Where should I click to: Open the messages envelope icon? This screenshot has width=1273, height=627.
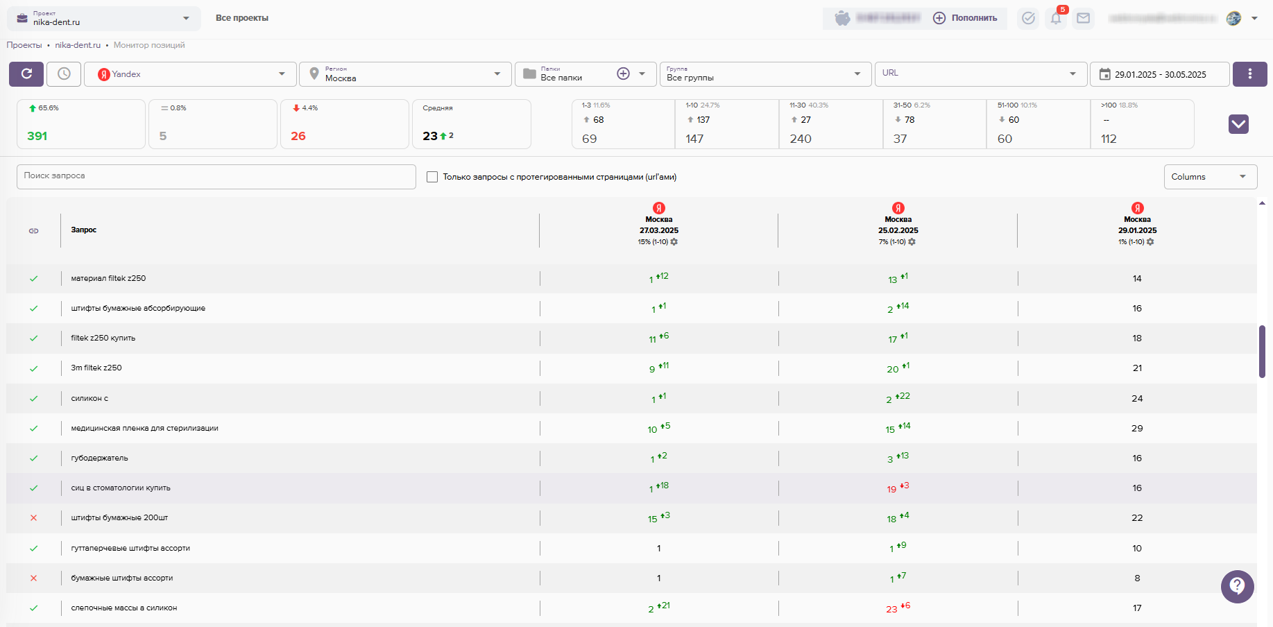pos(1083,18)
